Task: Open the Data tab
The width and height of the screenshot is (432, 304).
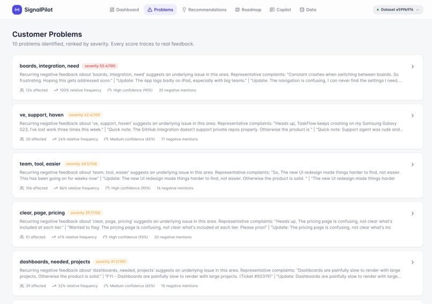Action: click(308, 10)
